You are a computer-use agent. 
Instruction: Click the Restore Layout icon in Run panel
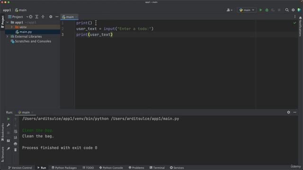pyautogui.click(x=9, y=141)
